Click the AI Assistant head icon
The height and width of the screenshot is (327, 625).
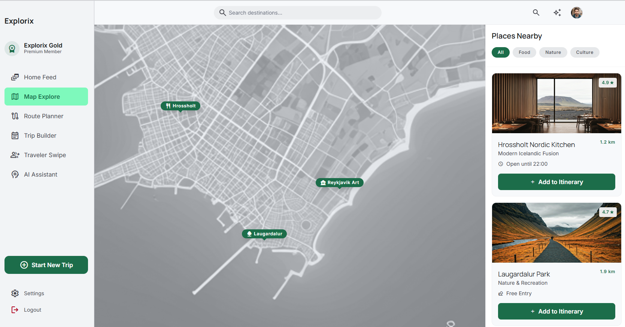pyautogui.click(x=15, y=174)
